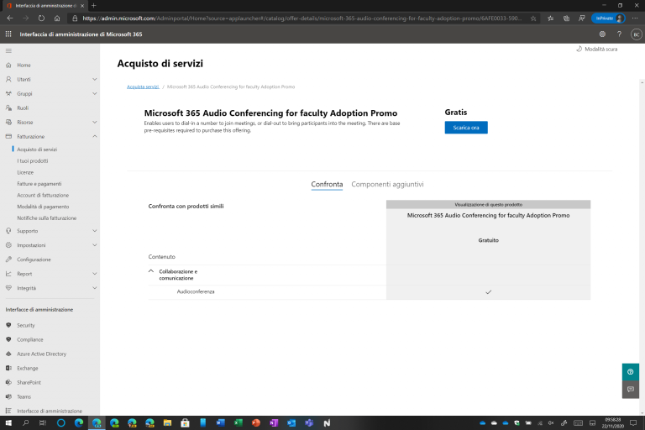The width and height of the screenshot is (645, 430).
Task: Open Fatture e pagamenti
Action: [x=39, y=184]
